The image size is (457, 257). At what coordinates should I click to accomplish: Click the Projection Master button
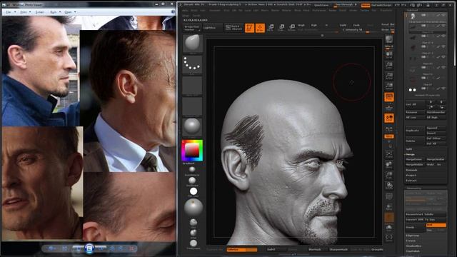(192, 28)
